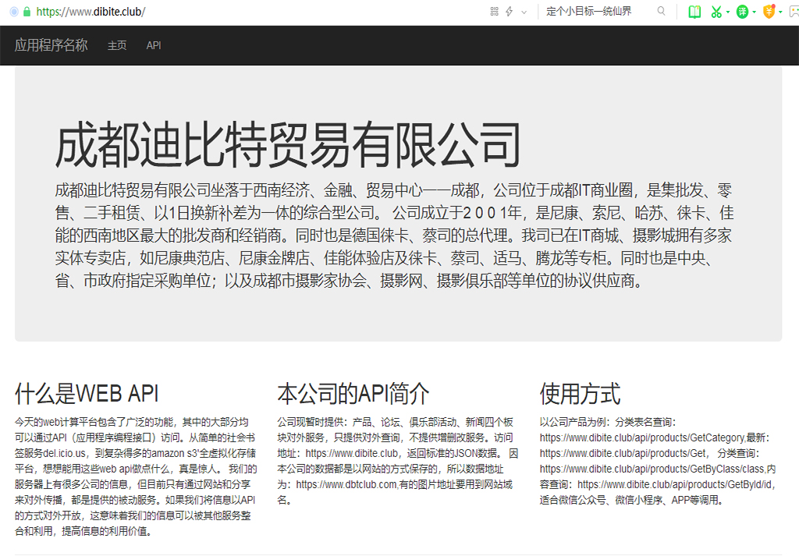The width and height of the screenshot is (799, 556).
Task: Click the address bar URL field
Action: [234, 12]
